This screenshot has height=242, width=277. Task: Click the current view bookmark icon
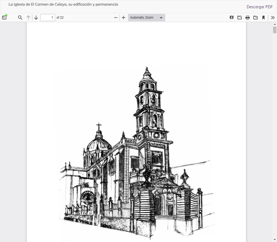pos(263,18)
